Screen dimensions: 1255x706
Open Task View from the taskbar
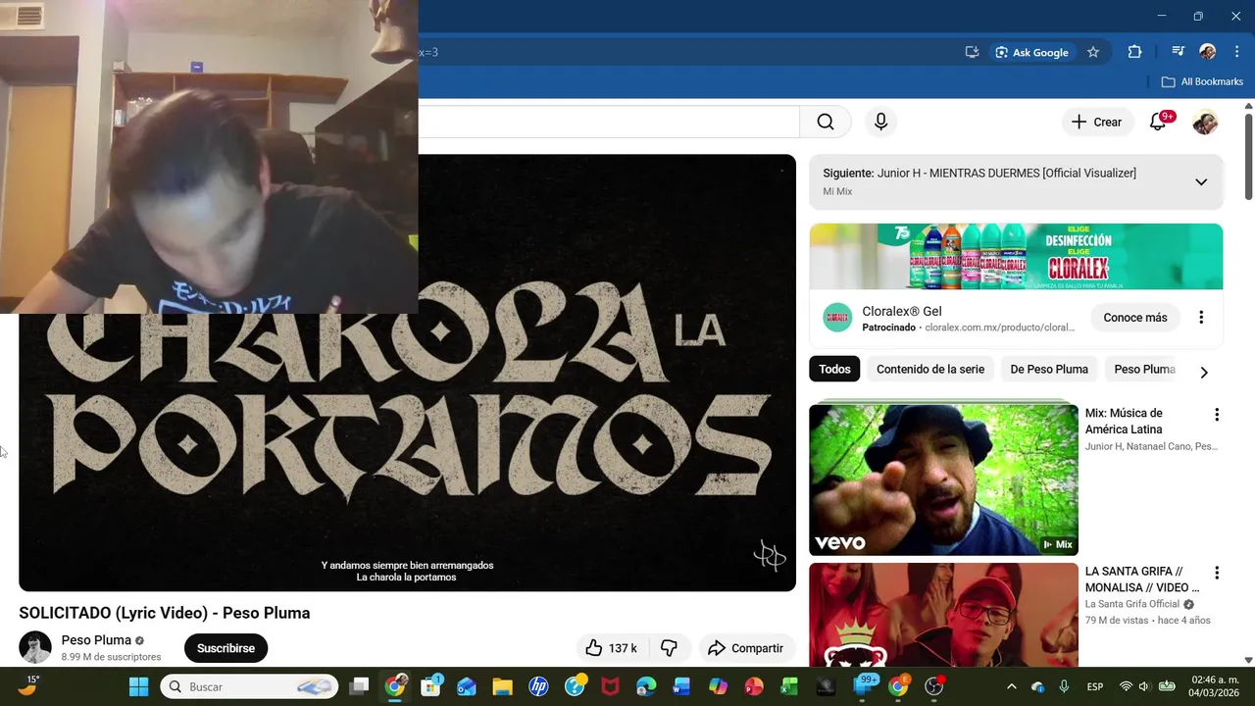point(360,686)
